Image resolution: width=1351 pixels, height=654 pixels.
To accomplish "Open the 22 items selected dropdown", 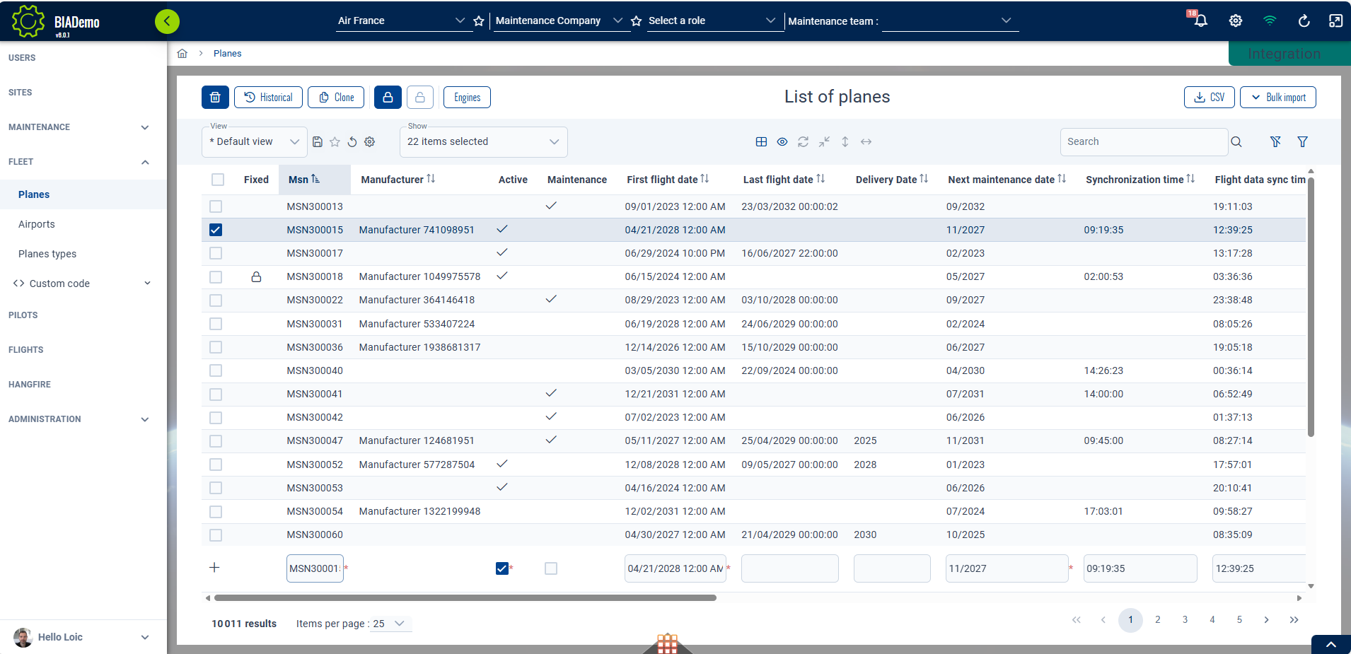I will click(483, 142).
